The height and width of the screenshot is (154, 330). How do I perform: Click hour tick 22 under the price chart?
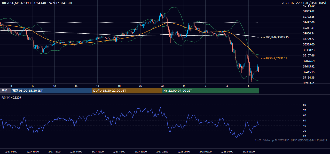[x=162, y=86]
